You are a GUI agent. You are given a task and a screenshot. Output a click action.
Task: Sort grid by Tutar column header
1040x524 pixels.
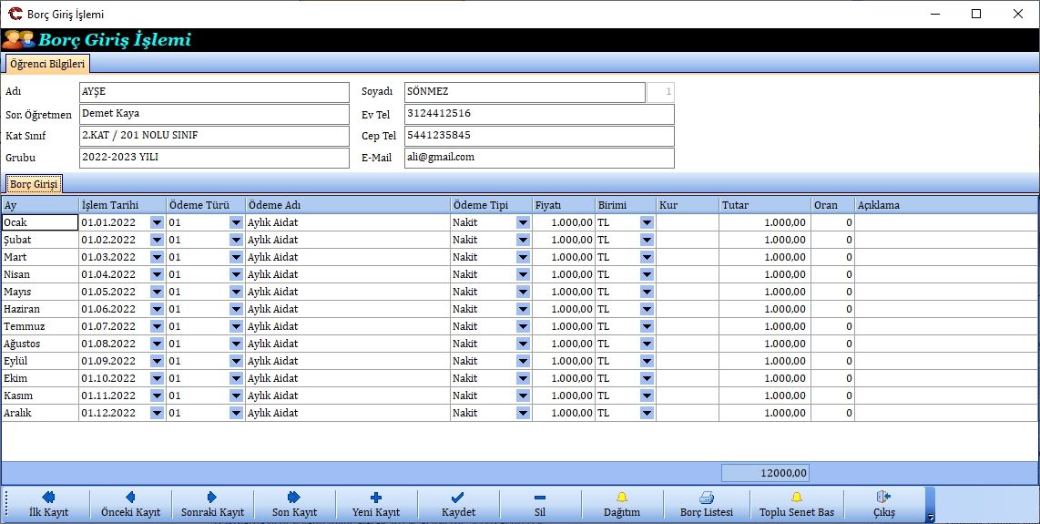(x=765, y=205)
